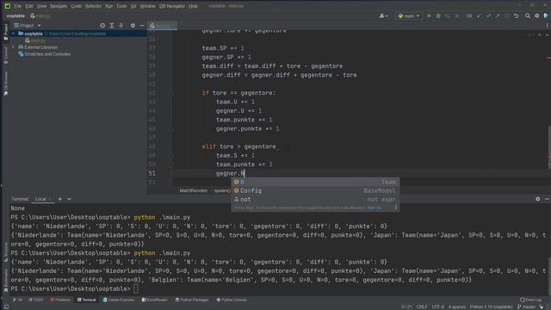551x310 pixels.
Task: Collapse the ooptable project root folder
Action: 14,34
